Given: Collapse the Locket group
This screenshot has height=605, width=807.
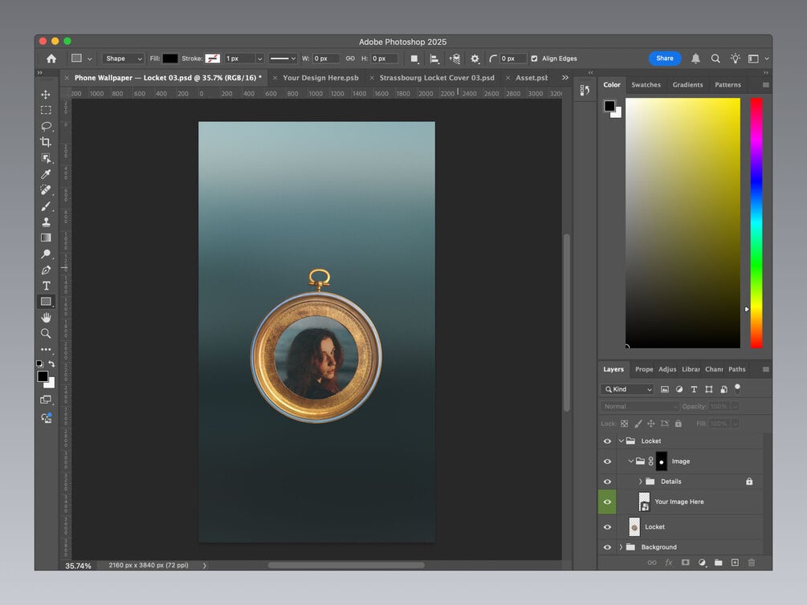Looking at the screenshot, I should click(x=622, y=441).
